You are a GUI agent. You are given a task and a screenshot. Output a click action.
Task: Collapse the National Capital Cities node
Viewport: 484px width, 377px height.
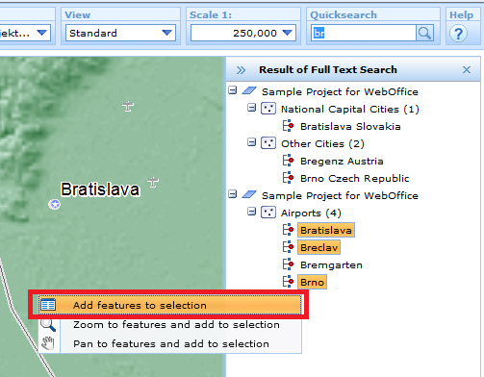coord(252,108)
